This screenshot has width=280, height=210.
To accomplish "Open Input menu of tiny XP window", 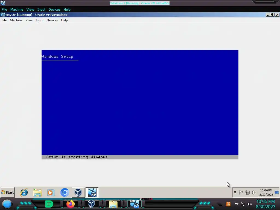I will (x=39, y=20).
